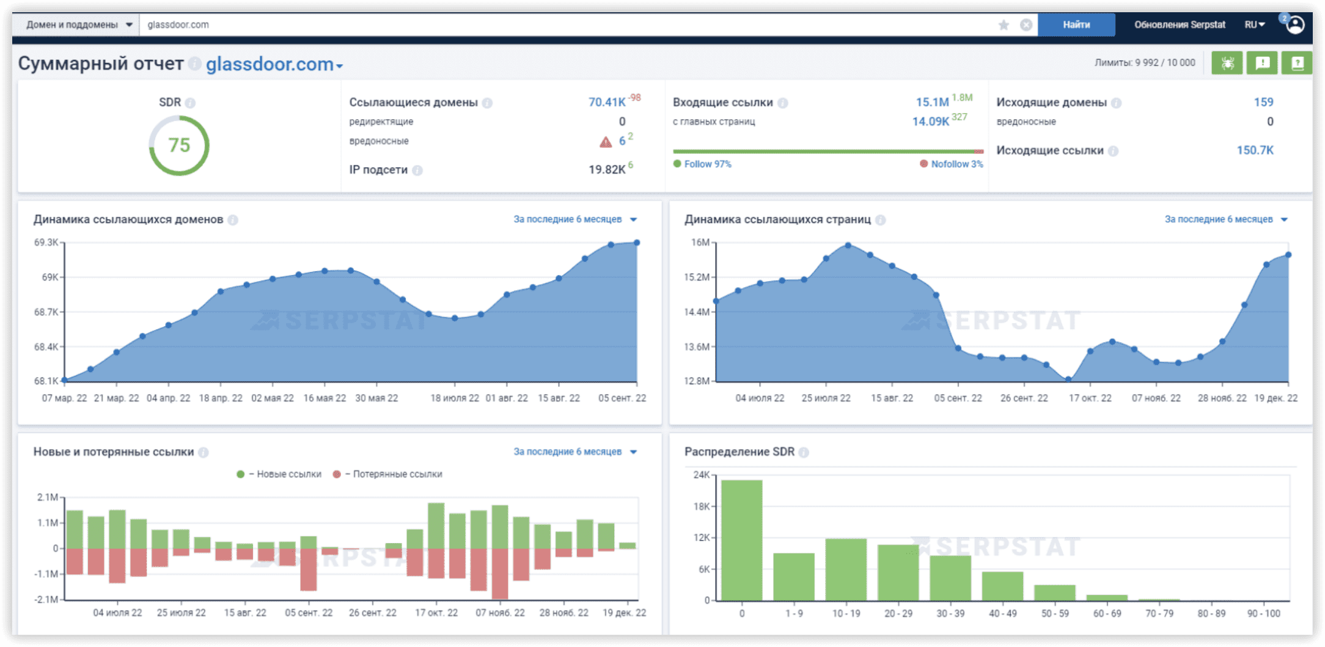Open the 150.7K outgoing links value
Viewport: 1325px width, 647px height.
(1255, 150)
